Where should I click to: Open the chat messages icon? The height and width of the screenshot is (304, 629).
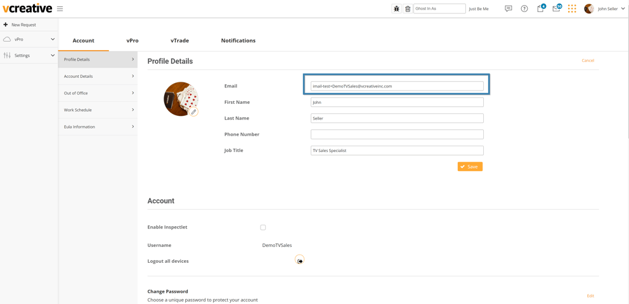[509, 8]
